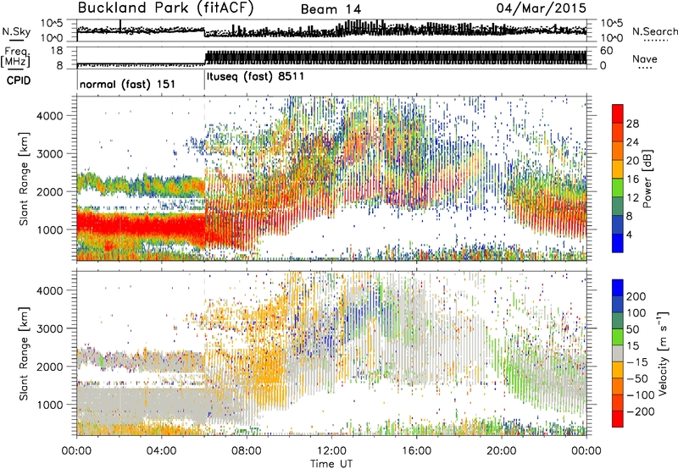The width and height of the screenshot is (678, 469).
Task: Click the red top of the power color bar
Action: click(618, 113)
